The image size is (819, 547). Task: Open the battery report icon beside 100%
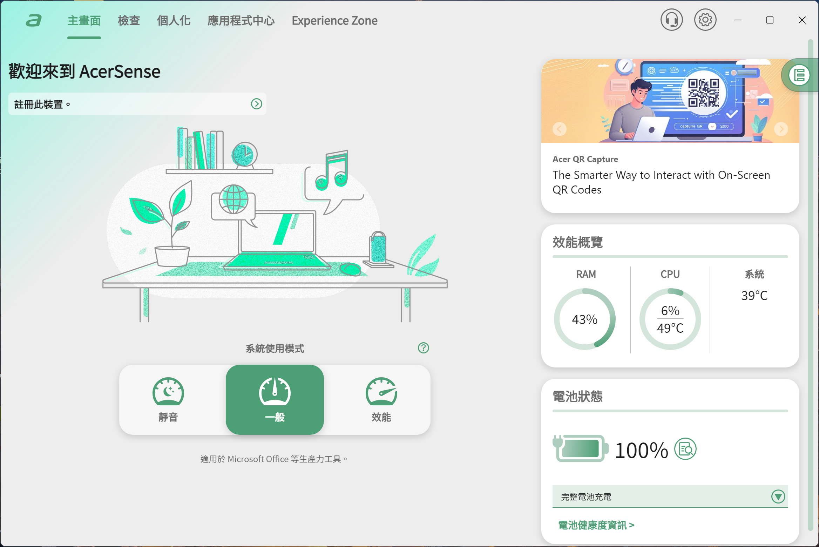pyautogui.click(x=685, y=449)
